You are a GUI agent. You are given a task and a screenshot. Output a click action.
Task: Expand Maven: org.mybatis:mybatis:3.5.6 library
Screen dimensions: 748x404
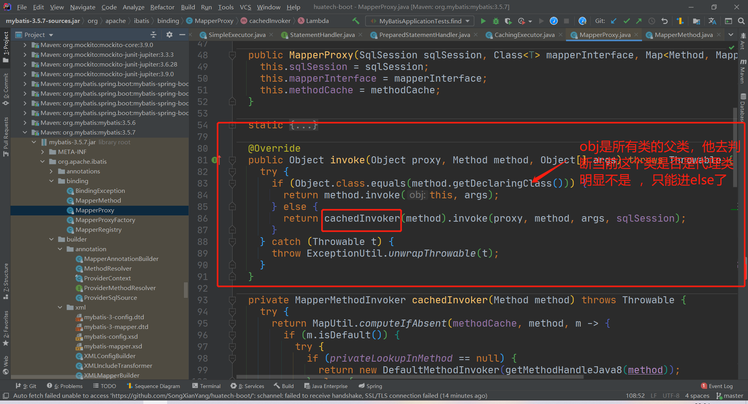pyautogui.click(x=25, y=123)
